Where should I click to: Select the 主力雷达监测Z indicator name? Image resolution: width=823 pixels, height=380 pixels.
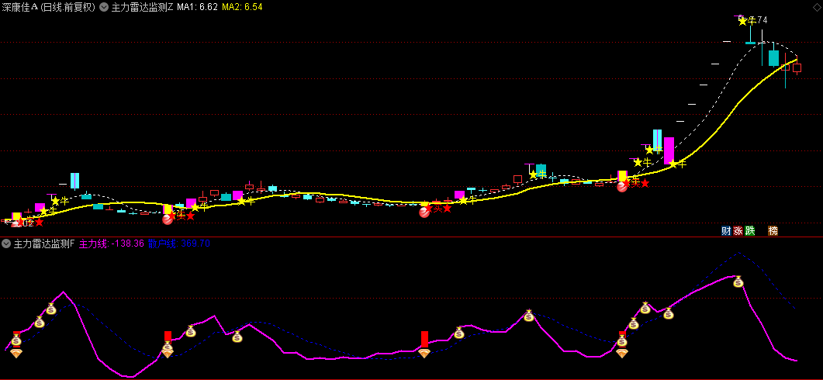point(142,7)
